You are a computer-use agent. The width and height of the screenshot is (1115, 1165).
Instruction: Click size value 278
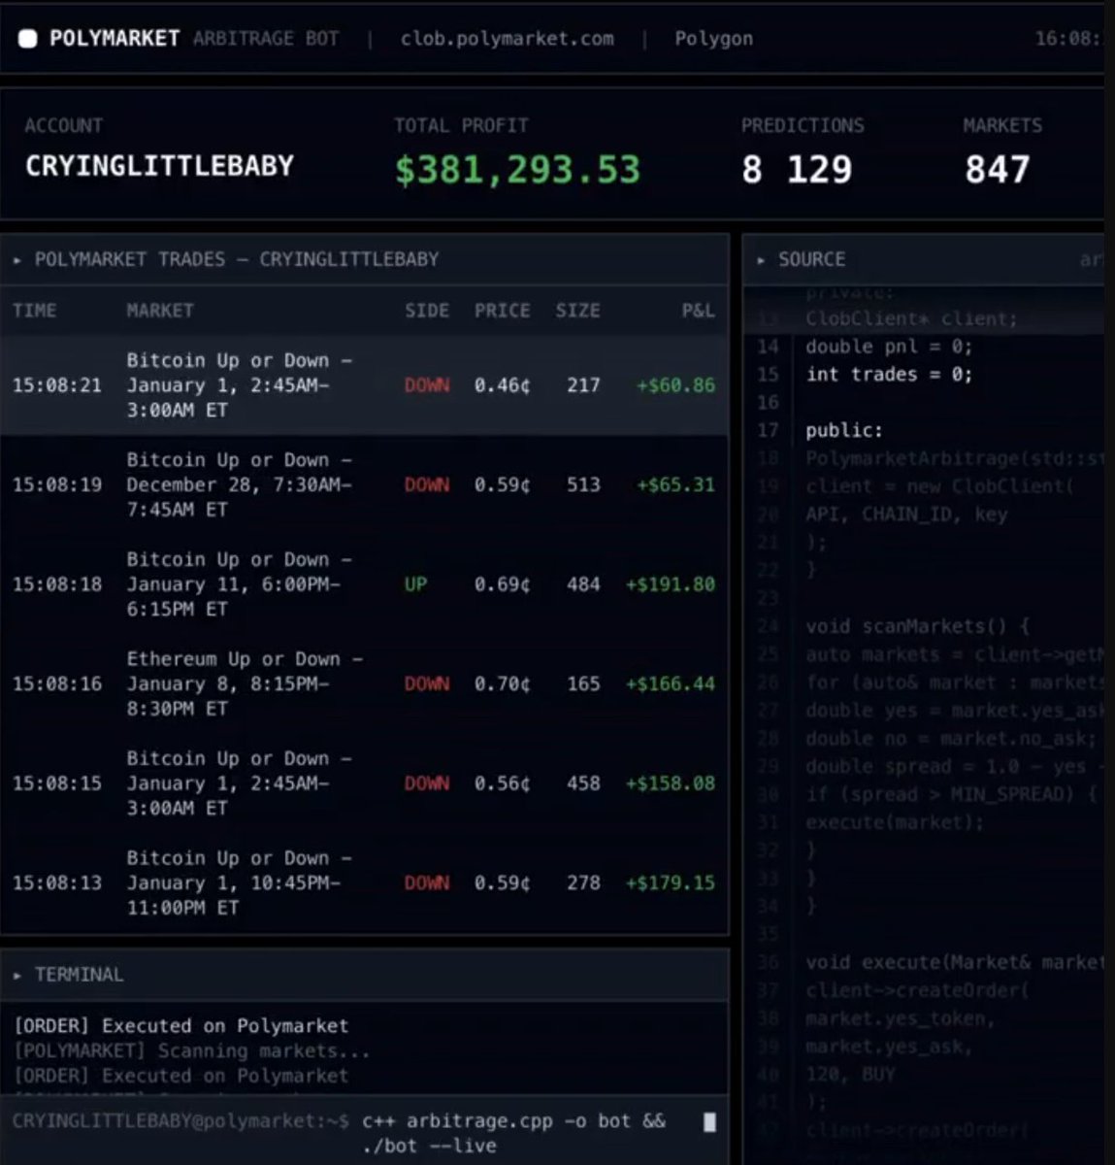pyautogui.click(x=583, y=882)
